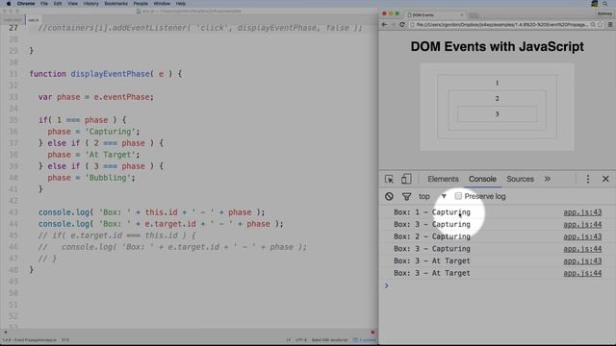
Task: Open app.js:44 link on second log row
Action: click(x=582, y=224)
